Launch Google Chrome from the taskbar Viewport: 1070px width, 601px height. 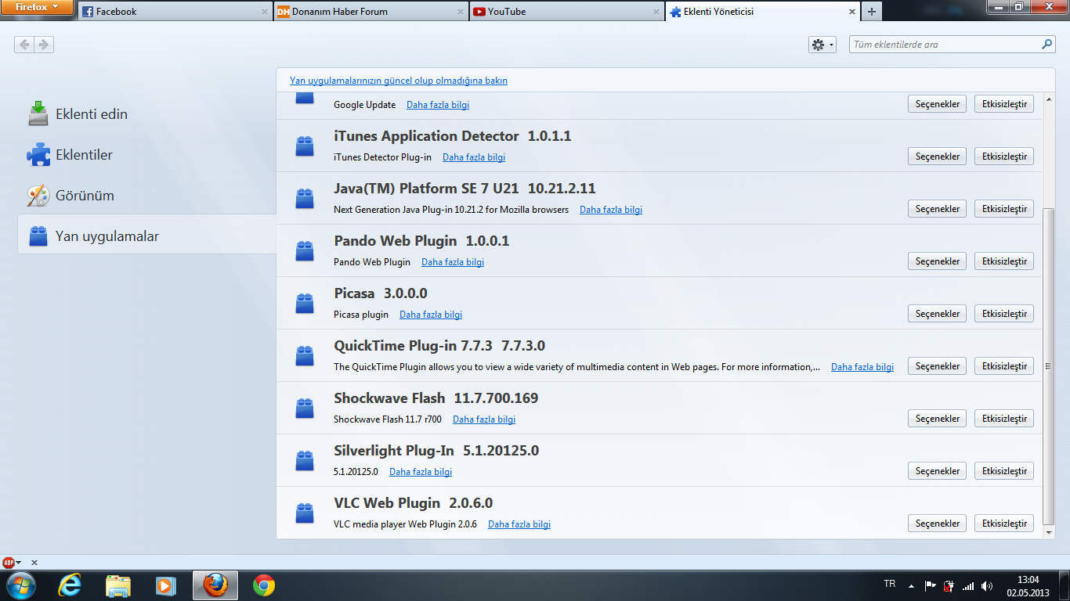264,585
